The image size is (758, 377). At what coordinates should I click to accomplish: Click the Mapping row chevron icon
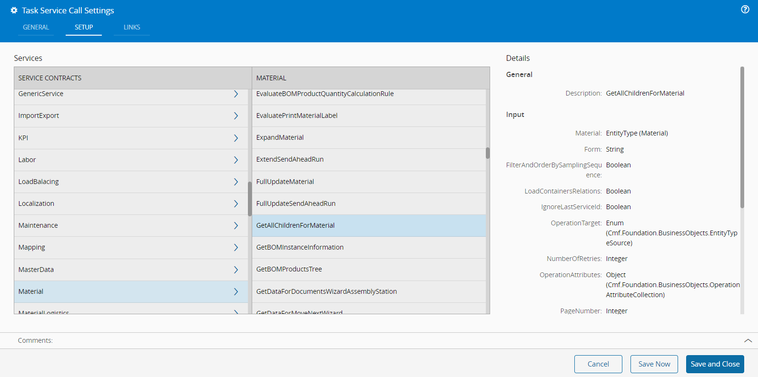point(236,247)
